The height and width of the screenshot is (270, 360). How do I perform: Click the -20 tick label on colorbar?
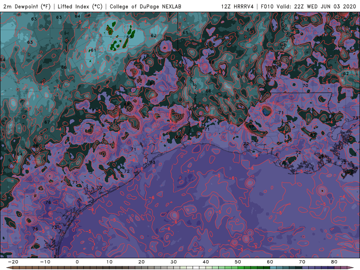pos(13,262)
